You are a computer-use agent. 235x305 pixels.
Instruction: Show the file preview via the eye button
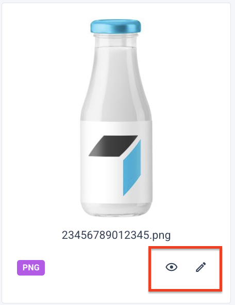(172, 267)
